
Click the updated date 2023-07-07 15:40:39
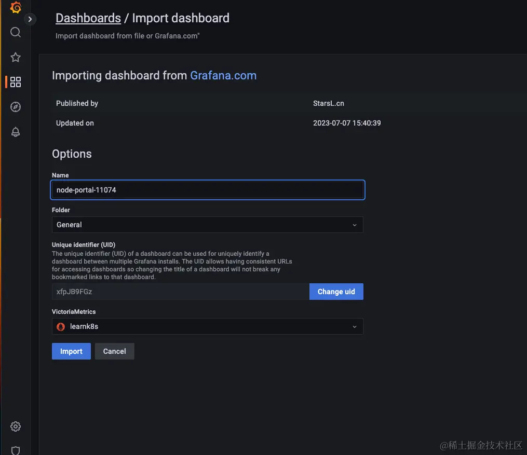(x=347, y=123)
